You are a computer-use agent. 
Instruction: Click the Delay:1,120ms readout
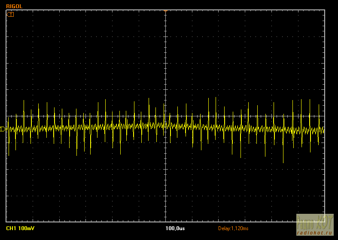point(233,228)
